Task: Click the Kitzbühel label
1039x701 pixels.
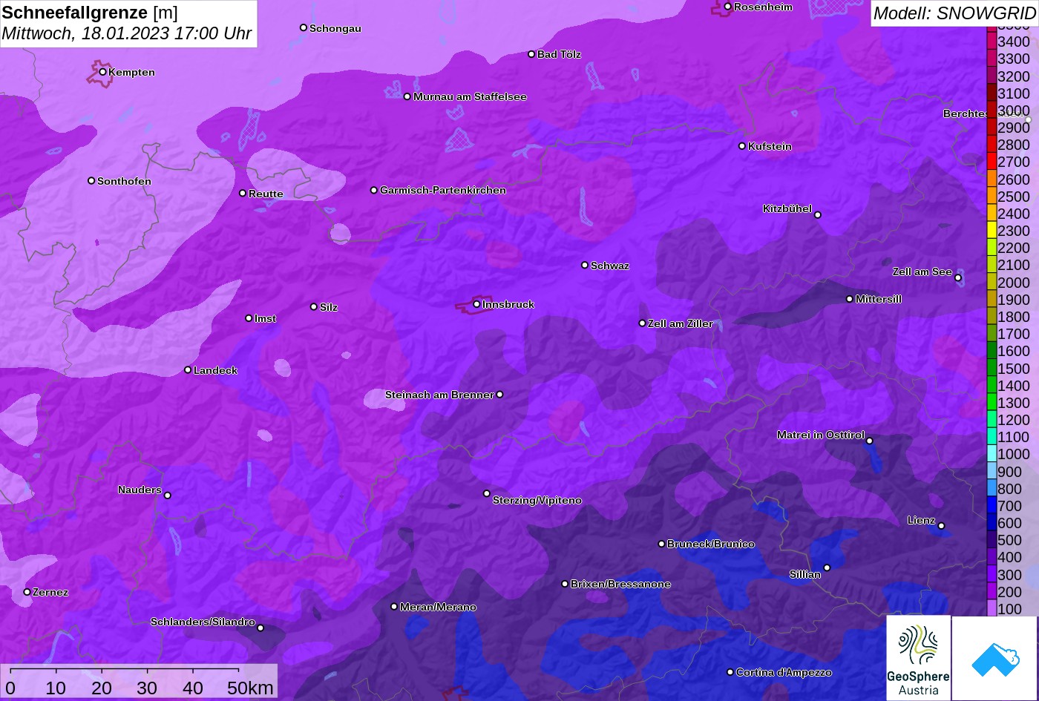Action: pos(787,208)
